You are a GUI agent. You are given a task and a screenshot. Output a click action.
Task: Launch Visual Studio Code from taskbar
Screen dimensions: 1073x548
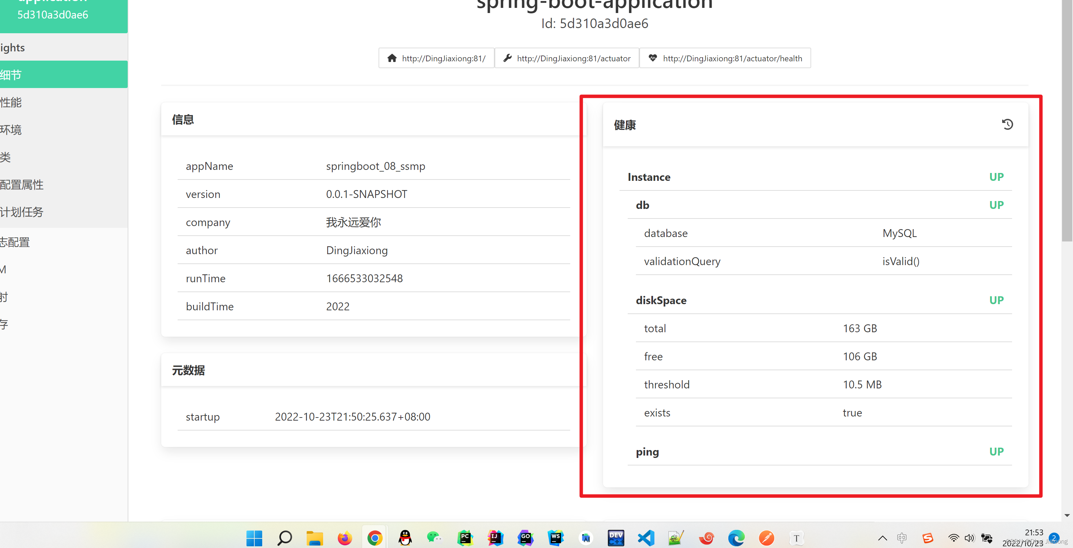(x=646, y=538)
